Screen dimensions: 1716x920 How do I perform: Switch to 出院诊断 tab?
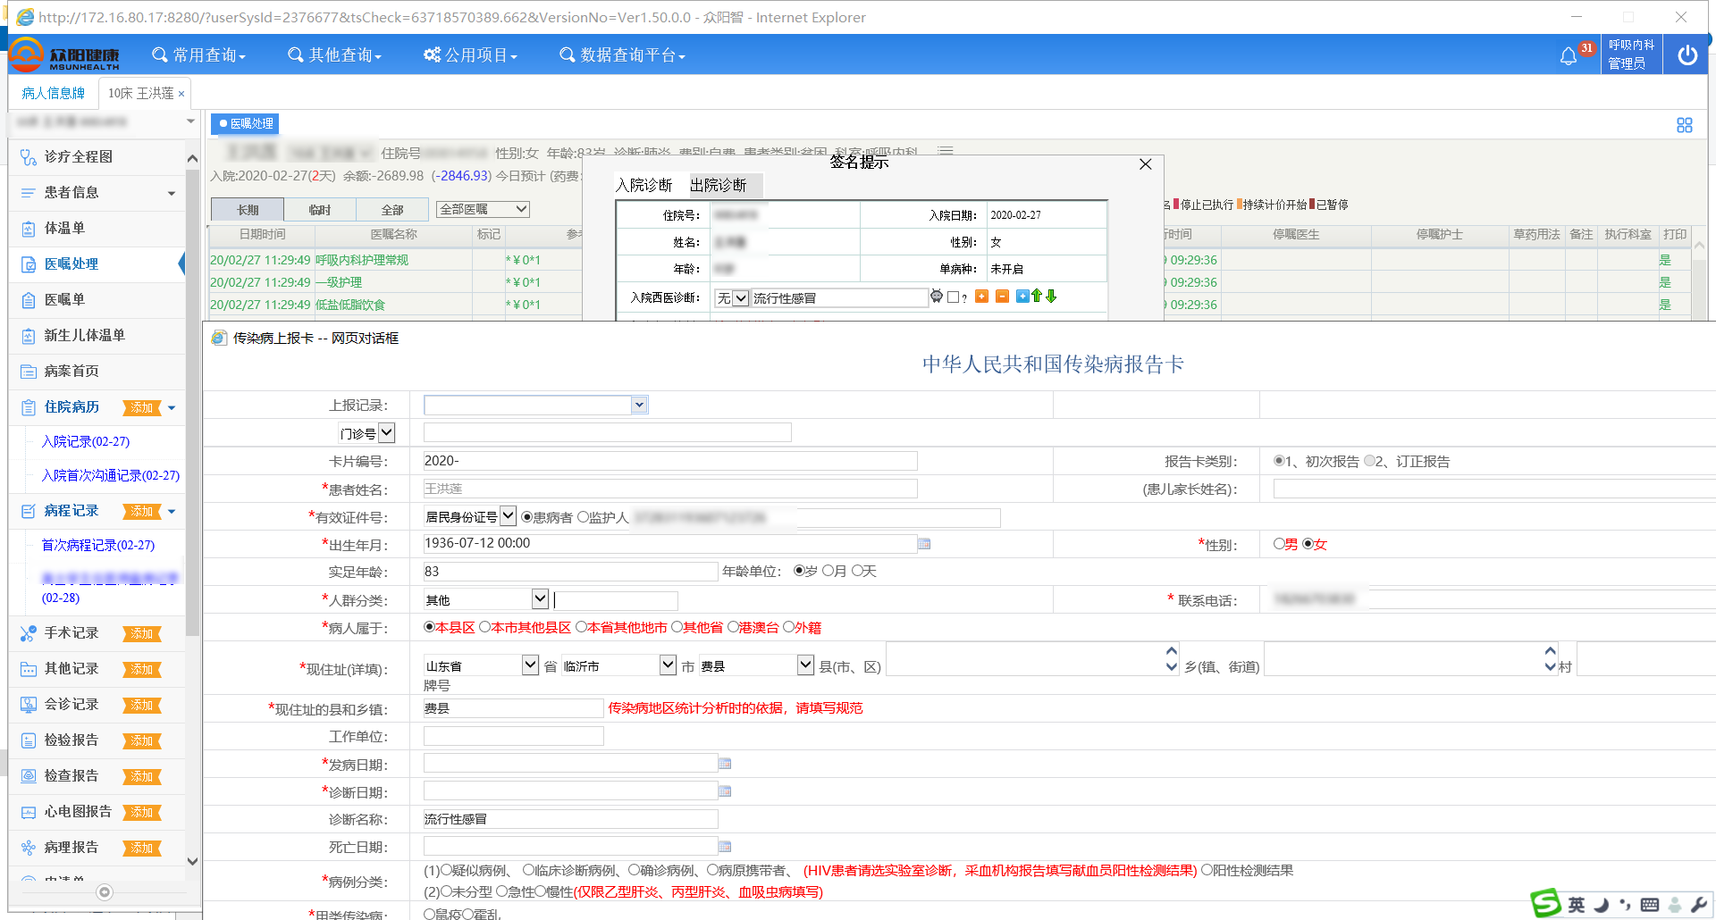(719, 185)
